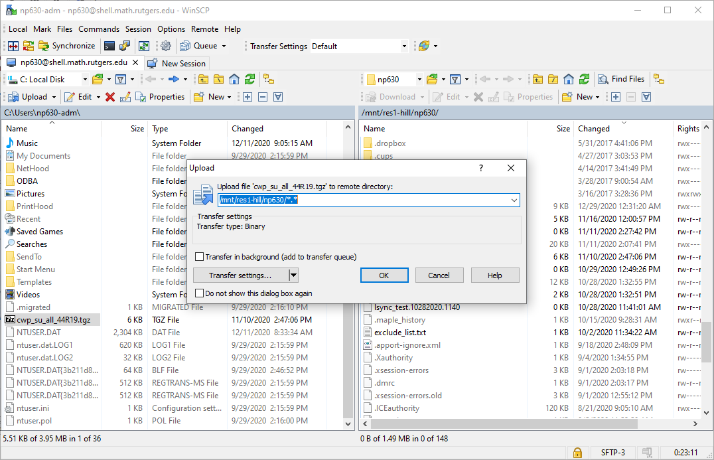The height and width of the screenshot is (460, 714).
Task: Open the console terminal icon
Action: tap(109, 46)
